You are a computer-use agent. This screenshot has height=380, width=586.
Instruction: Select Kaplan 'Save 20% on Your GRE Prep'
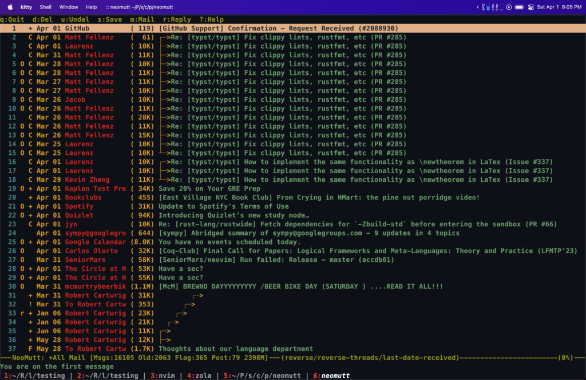[293, 189]
